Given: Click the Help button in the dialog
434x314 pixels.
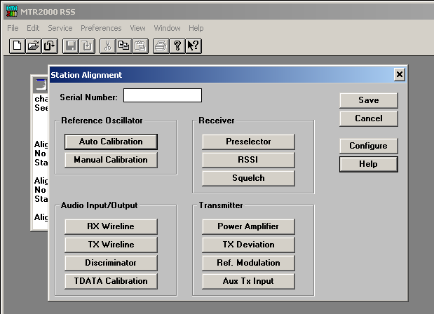Looking at the screenshot, I should click(369, 164).
